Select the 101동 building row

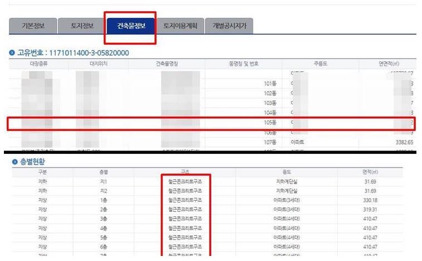pyautogui.click(x=212, y=84)
